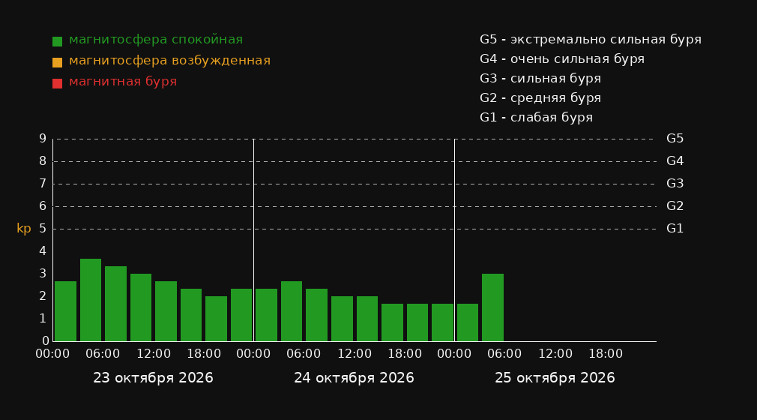Click the y-axis value 0
The image size is (757, 420).
[x=45, y=340]
